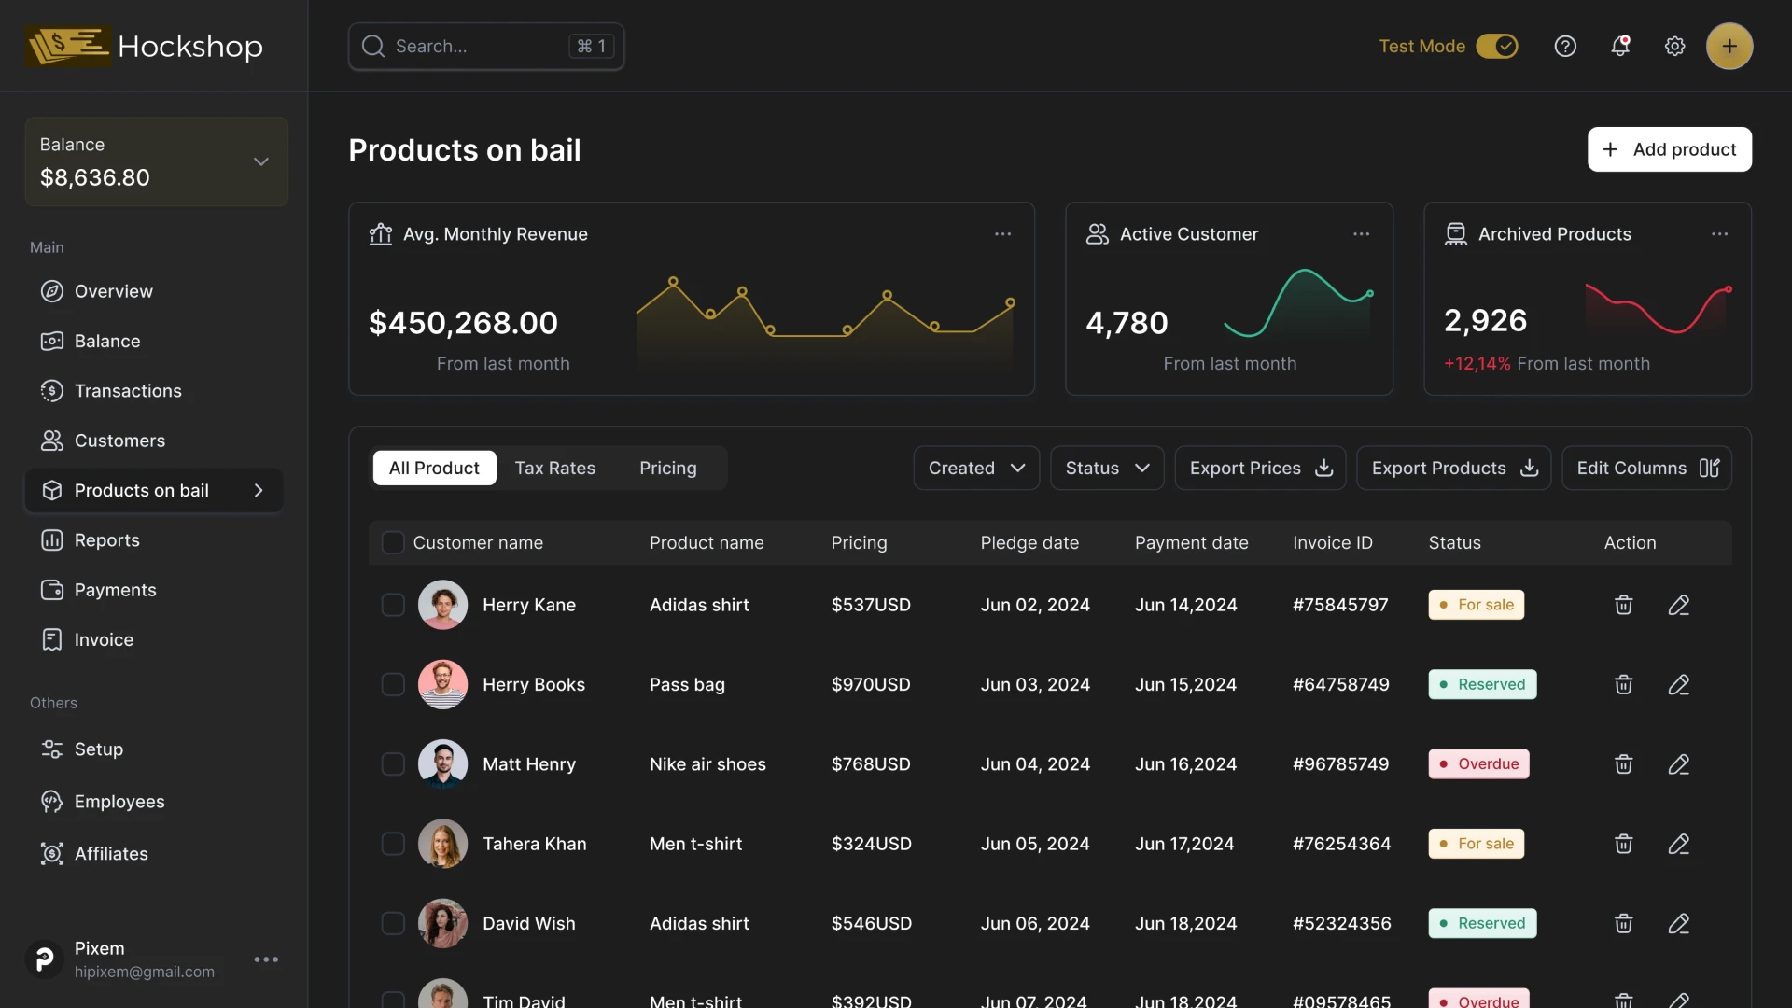1792x1008 pixels.
Task: Turn off the Test Mode switch
Action: pos(1497,46)
